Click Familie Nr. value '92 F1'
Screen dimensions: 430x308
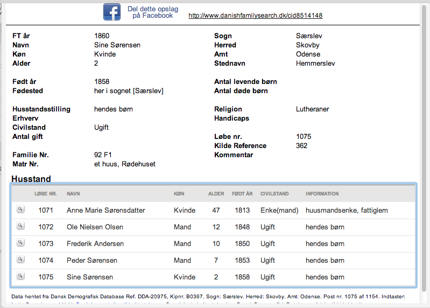point(103,155)
